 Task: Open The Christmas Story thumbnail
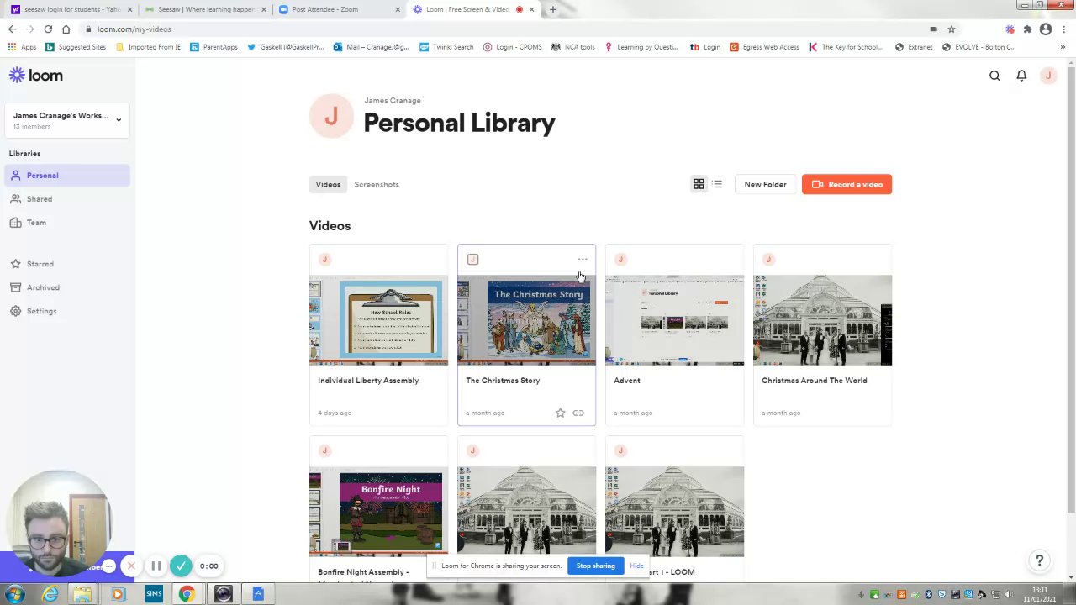[x=526, y=320]
